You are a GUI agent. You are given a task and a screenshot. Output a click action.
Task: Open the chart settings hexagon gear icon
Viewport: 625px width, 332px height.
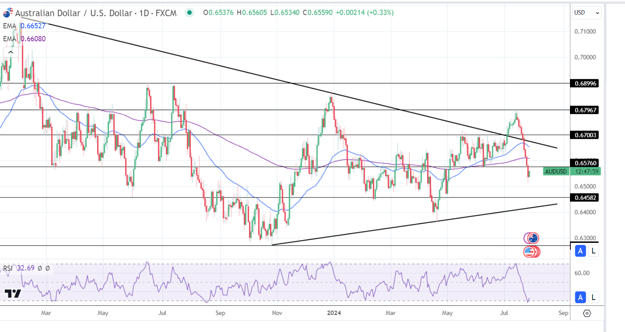click(587, 313)
